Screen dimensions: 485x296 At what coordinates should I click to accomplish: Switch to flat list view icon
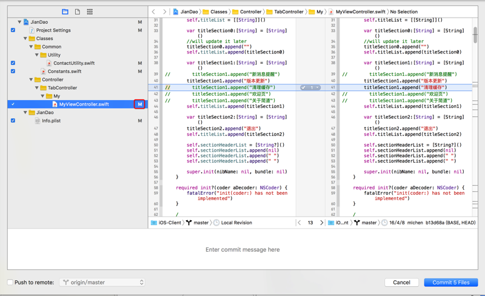90,12
